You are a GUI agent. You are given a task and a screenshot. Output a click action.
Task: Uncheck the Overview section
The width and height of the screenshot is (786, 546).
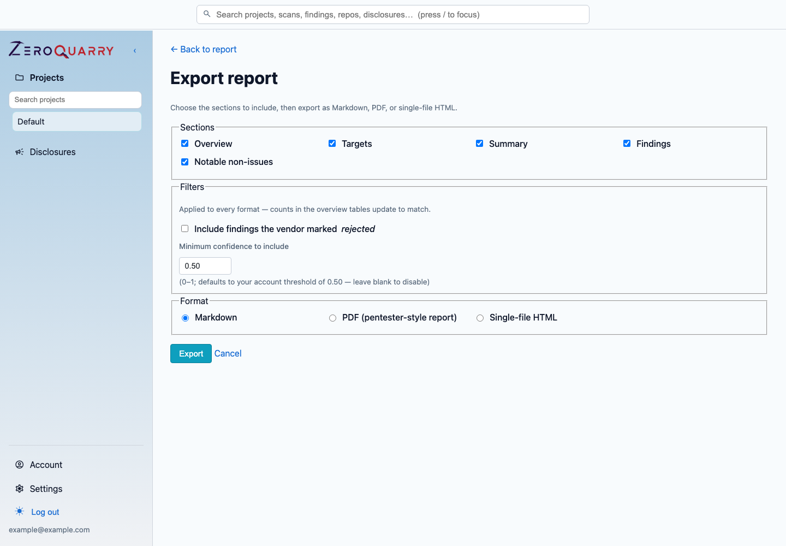coord(184,144)
